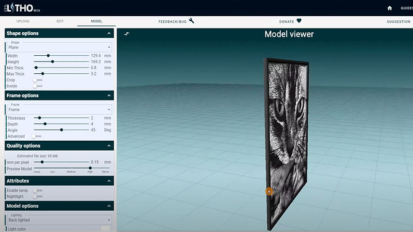Click the frame Depth slider handle
Screen dimensions: 413x232
[x=45, y=124]
